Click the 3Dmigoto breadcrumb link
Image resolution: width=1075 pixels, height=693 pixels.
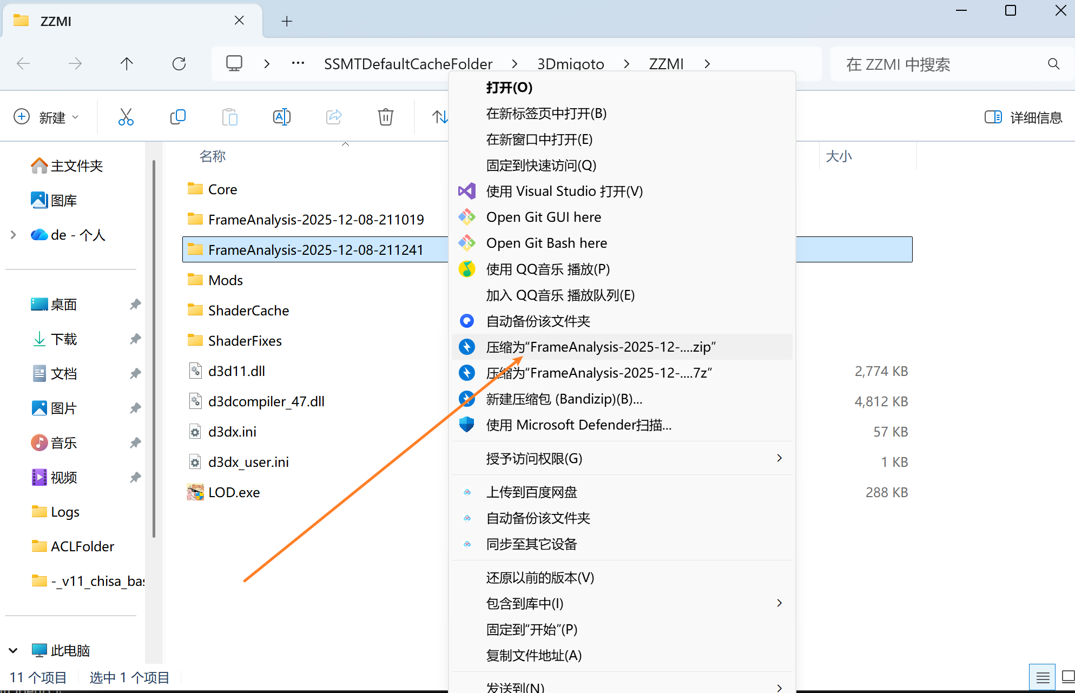pyautogui.click(x=570, y=64)
